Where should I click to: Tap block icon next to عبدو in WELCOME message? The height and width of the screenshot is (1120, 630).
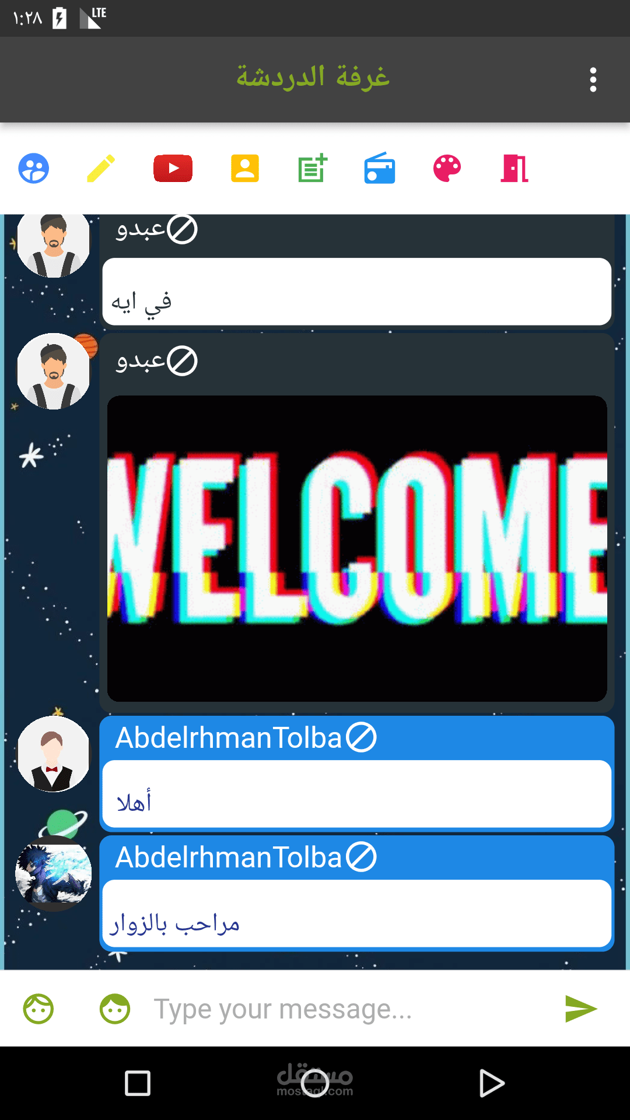pos(183,361)
